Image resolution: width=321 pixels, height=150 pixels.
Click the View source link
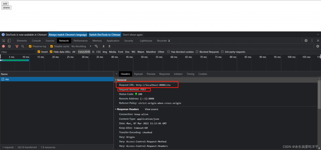pos(151,109)
